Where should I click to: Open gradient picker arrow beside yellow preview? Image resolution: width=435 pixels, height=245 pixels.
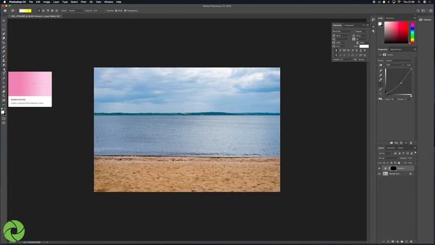coord(33,11)
